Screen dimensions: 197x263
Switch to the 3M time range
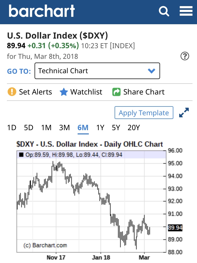tap(64, 128)
